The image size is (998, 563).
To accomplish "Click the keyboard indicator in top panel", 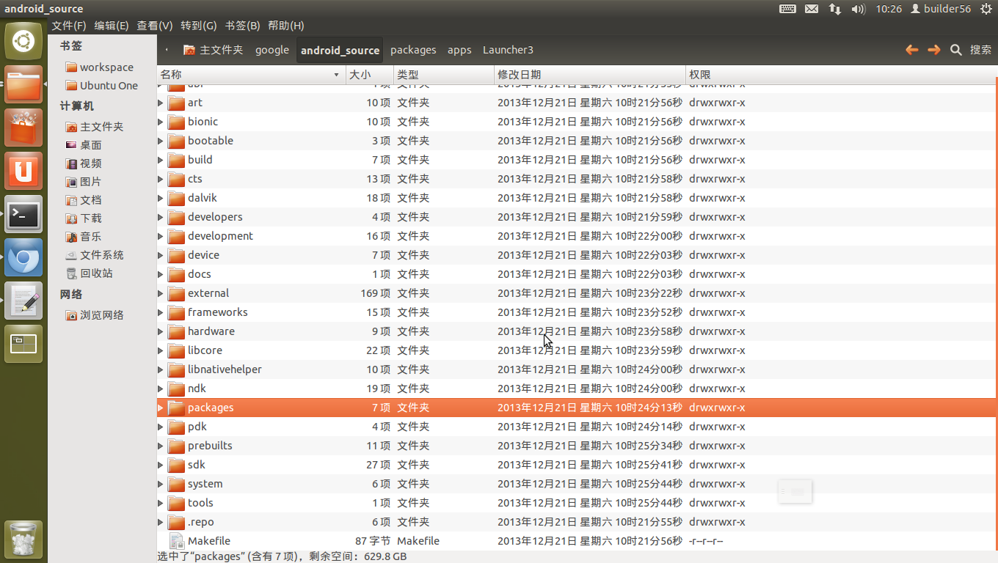I will click(787, 9).
